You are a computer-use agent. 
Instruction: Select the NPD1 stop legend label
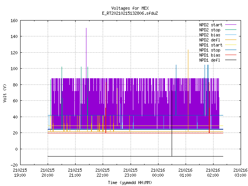(x=210, y=50)
